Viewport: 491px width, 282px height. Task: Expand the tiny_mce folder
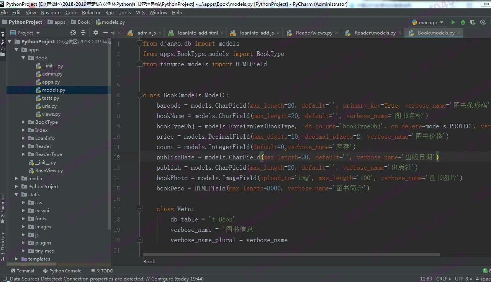(23, 251)
